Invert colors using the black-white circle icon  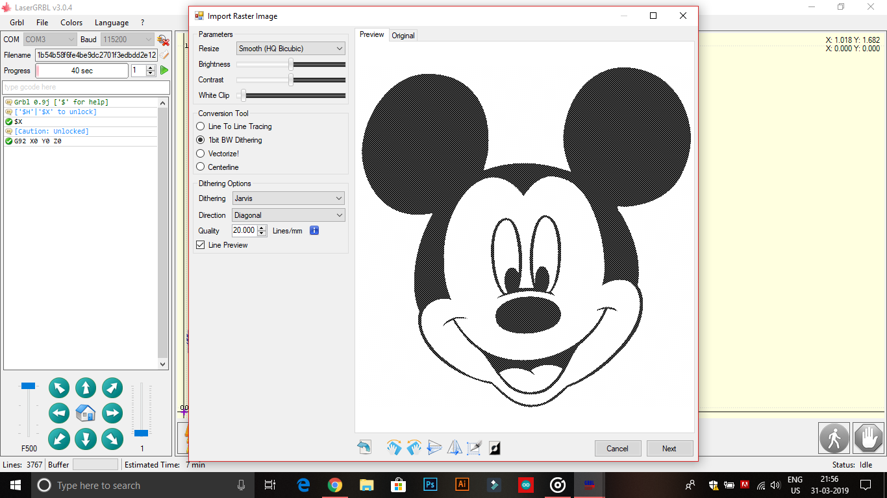point(494,447)
